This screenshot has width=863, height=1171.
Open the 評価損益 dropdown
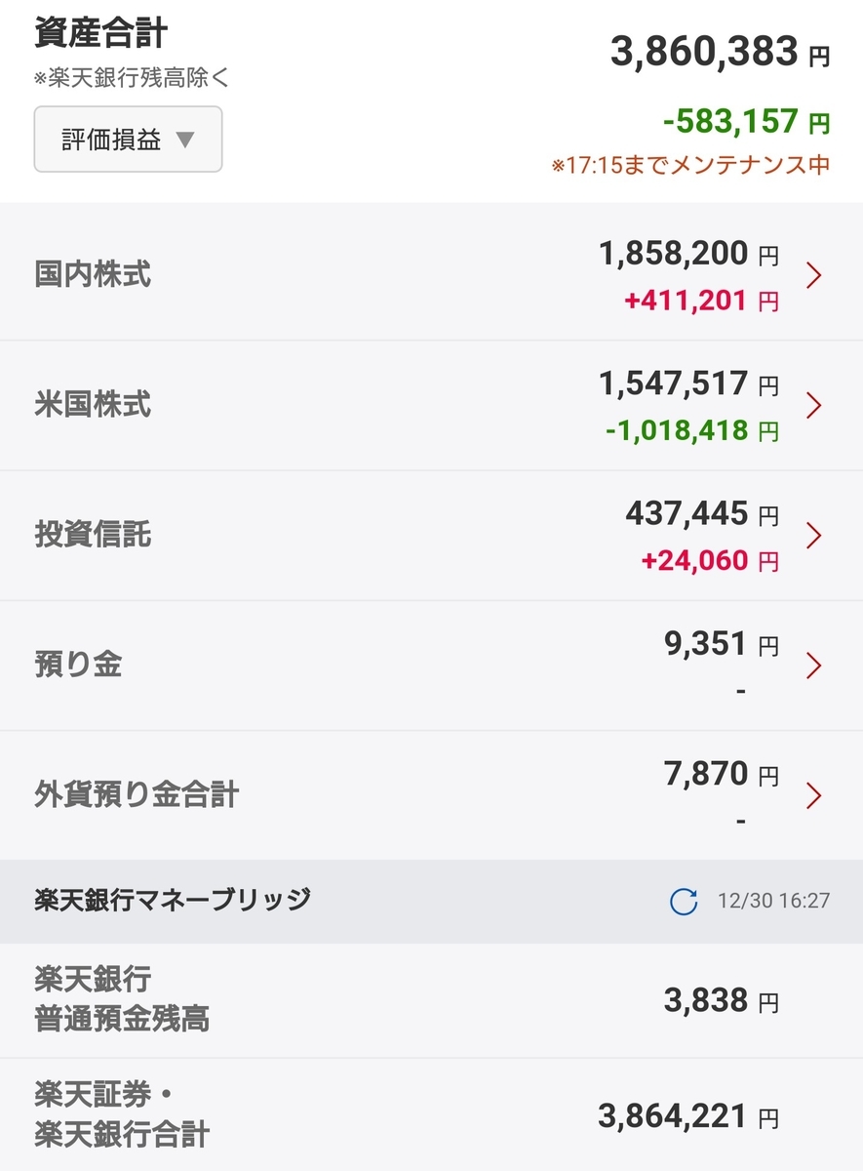click(128, 140)
